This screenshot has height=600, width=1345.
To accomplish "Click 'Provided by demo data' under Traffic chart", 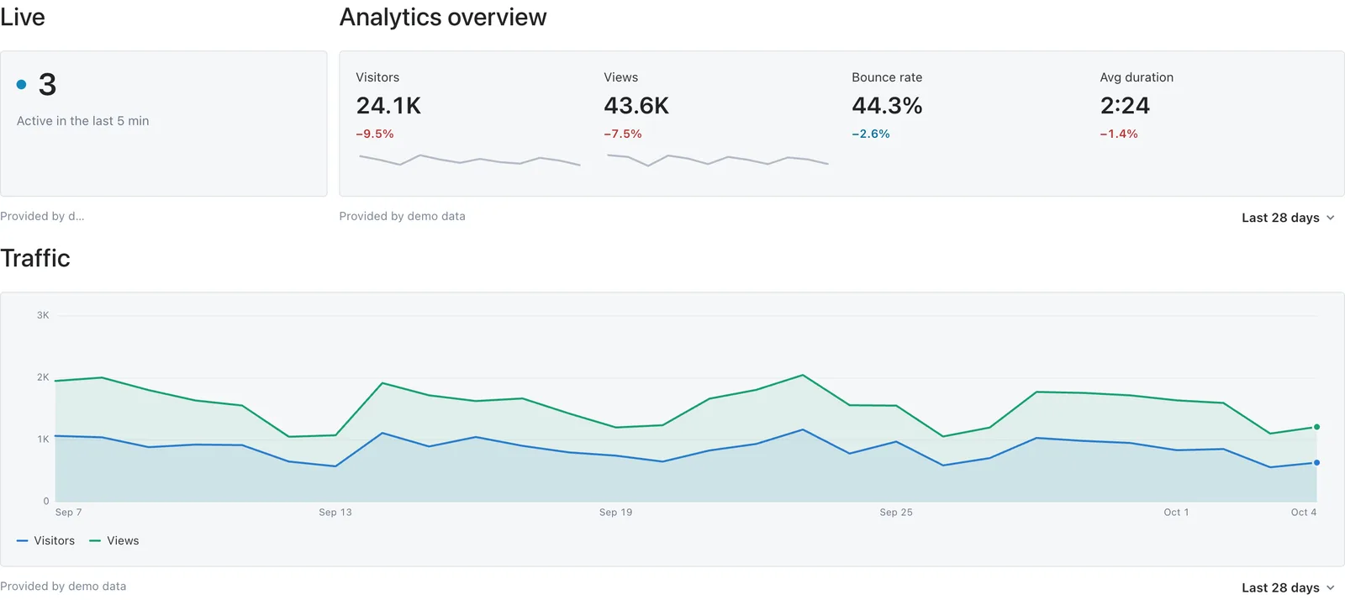I will tap(63, 587).
